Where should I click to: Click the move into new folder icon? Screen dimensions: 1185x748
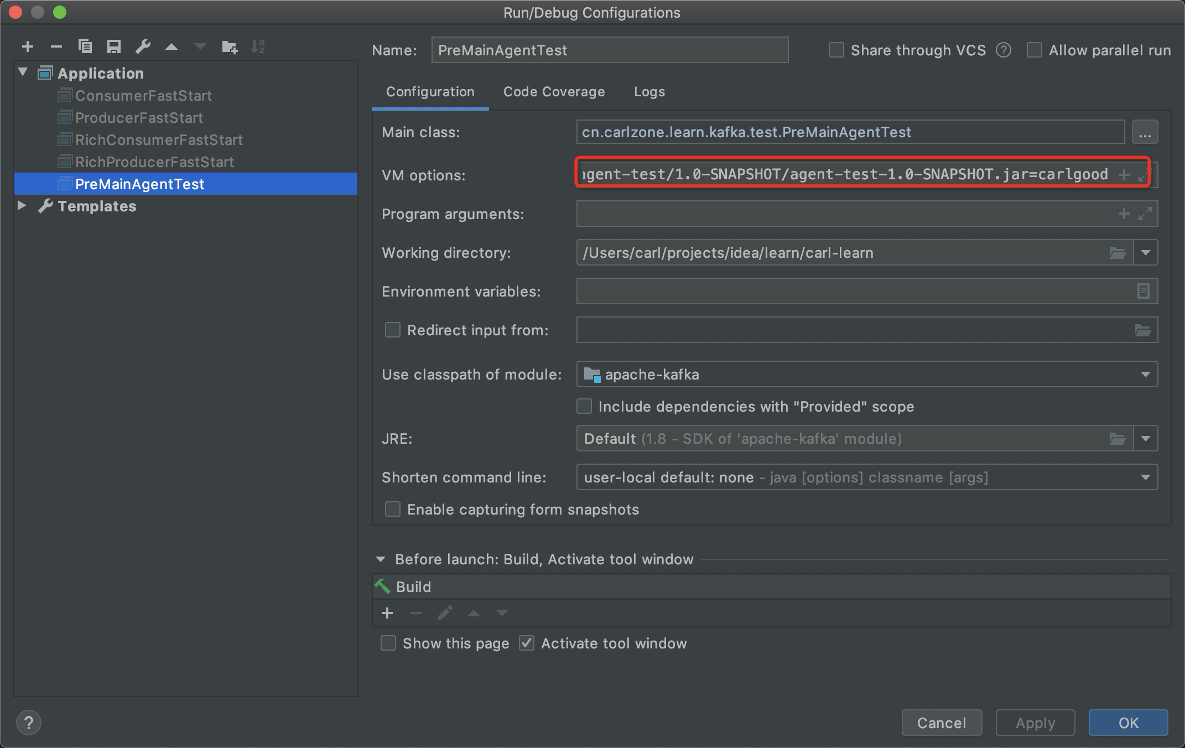pyautogui.click(x=229, y=47)
